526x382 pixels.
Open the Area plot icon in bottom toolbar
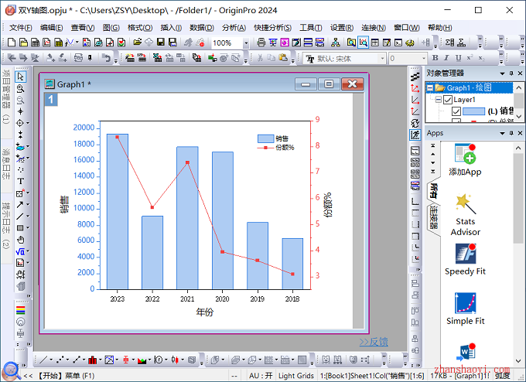click(142, 360)
